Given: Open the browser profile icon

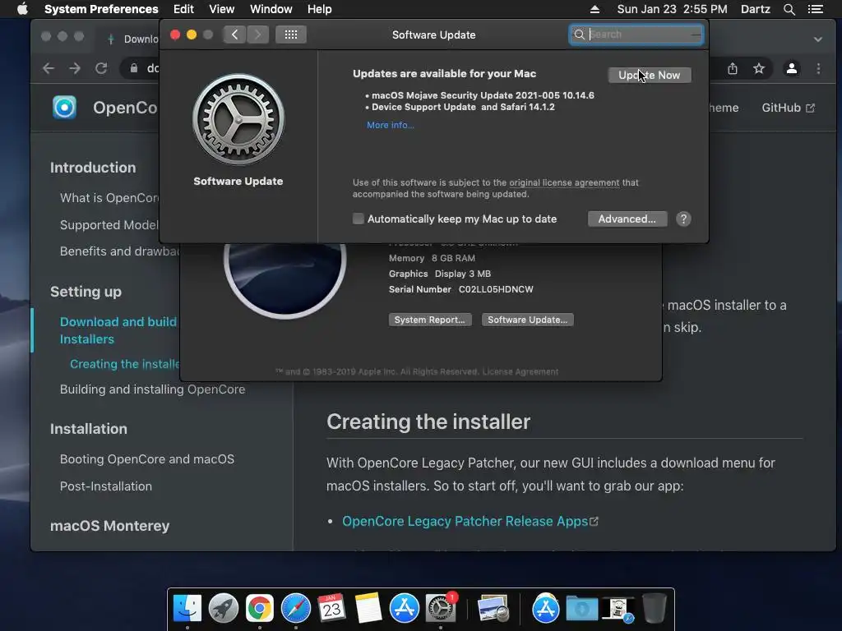Looking at the screenshot, I should click(792, 68).
